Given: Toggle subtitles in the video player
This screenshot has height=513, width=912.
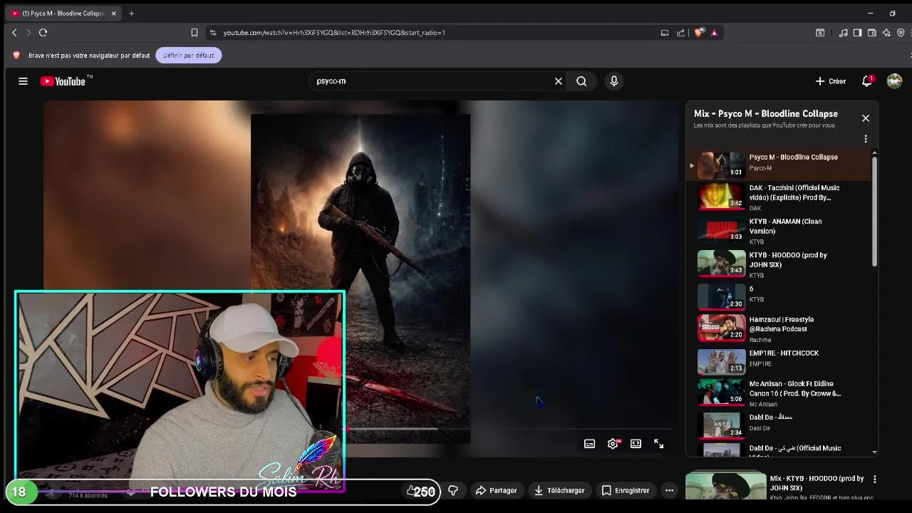Looking at the screenshot, I should click(x=589, y=444).
